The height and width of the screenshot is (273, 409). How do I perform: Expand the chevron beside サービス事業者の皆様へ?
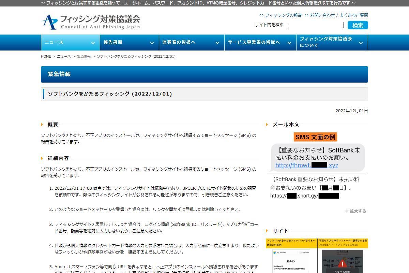(289, 43)
